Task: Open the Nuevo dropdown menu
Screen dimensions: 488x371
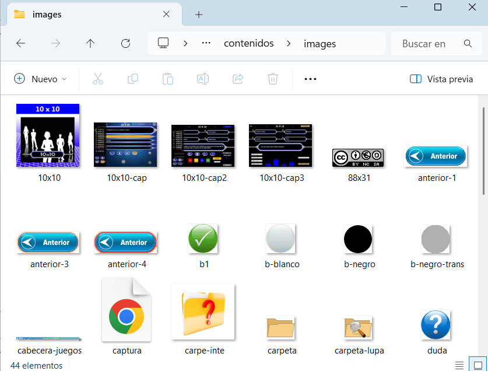Action: pos(40,79)
